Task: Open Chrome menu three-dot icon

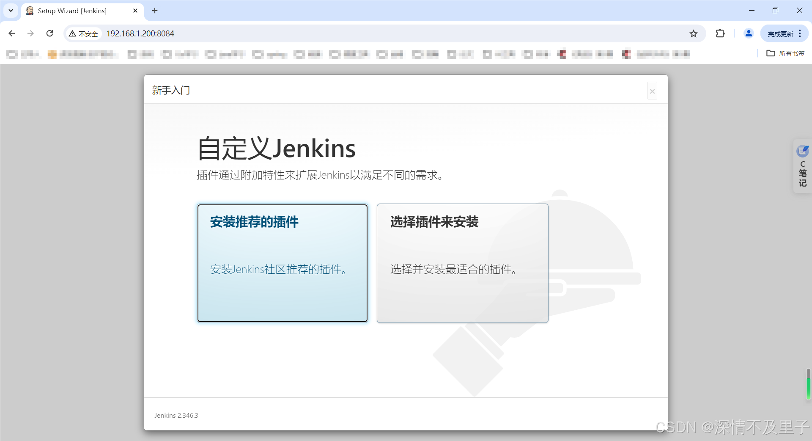Action: tap(800, 33)
